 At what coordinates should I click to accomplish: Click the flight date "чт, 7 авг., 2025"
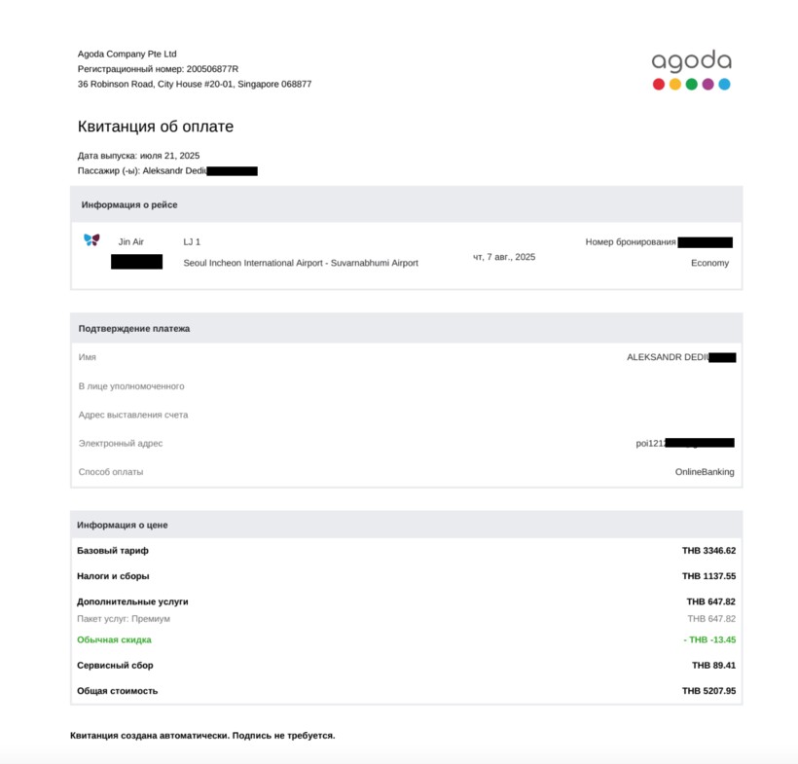coord(504,257)
